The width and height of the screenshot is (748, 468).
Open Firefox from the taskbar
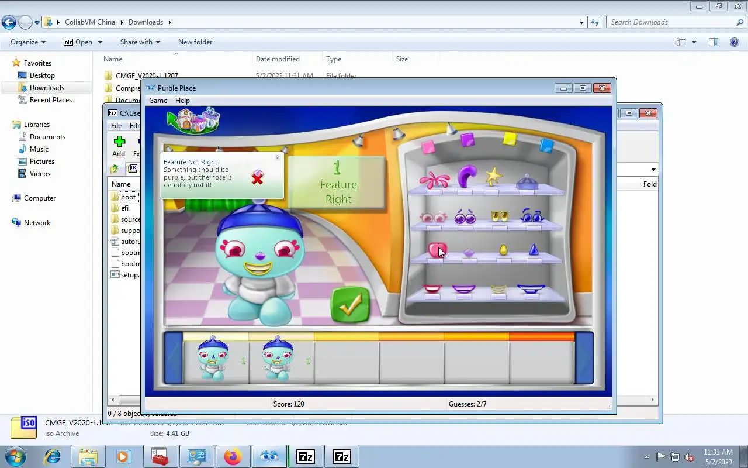pyautogui.click(x=233, y=456)
